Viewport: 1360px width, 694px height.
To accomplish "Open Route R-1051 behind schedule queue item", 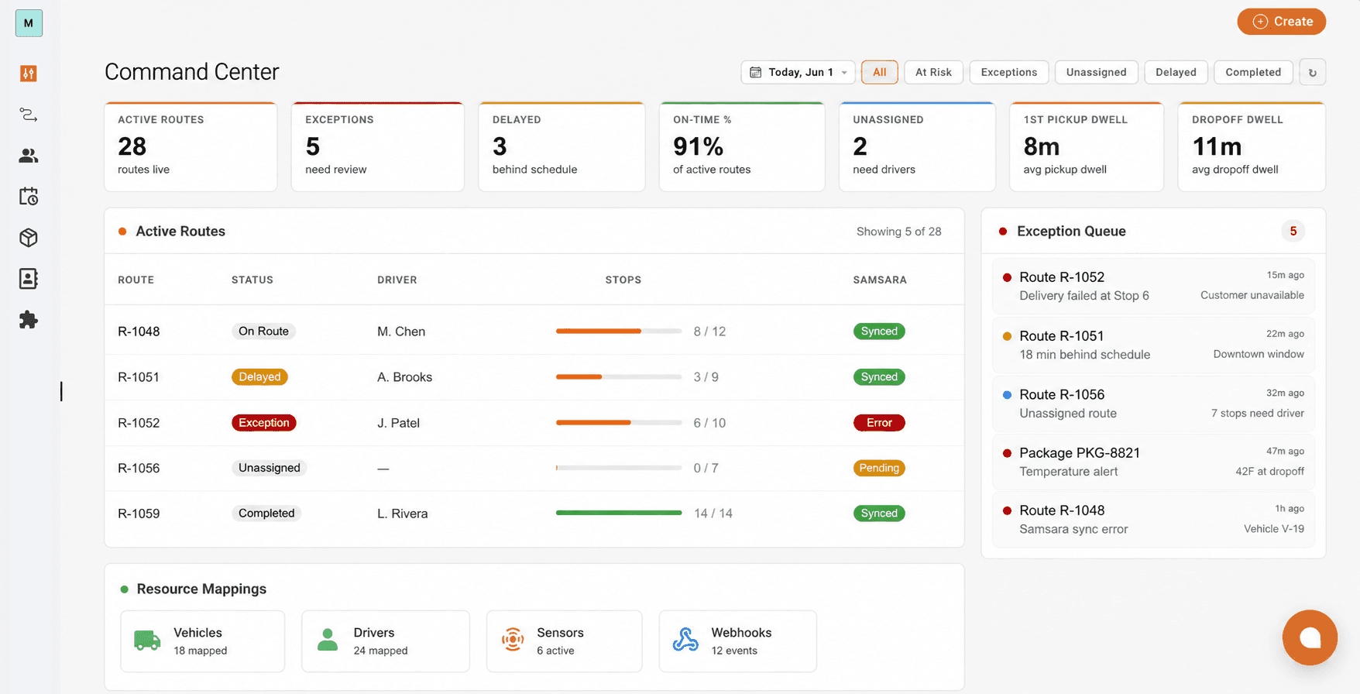I will click(x=1153, y=345).
